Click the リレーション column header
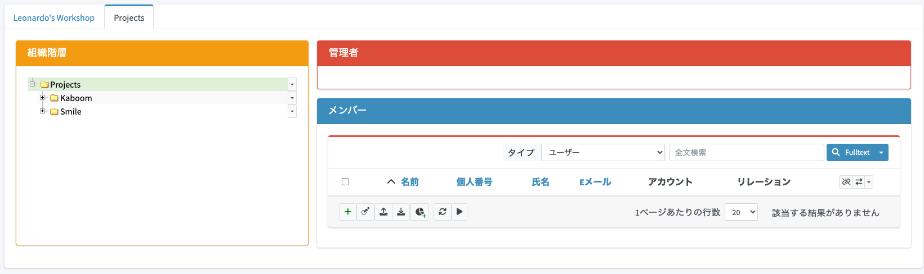 click(x=764, y=182)
